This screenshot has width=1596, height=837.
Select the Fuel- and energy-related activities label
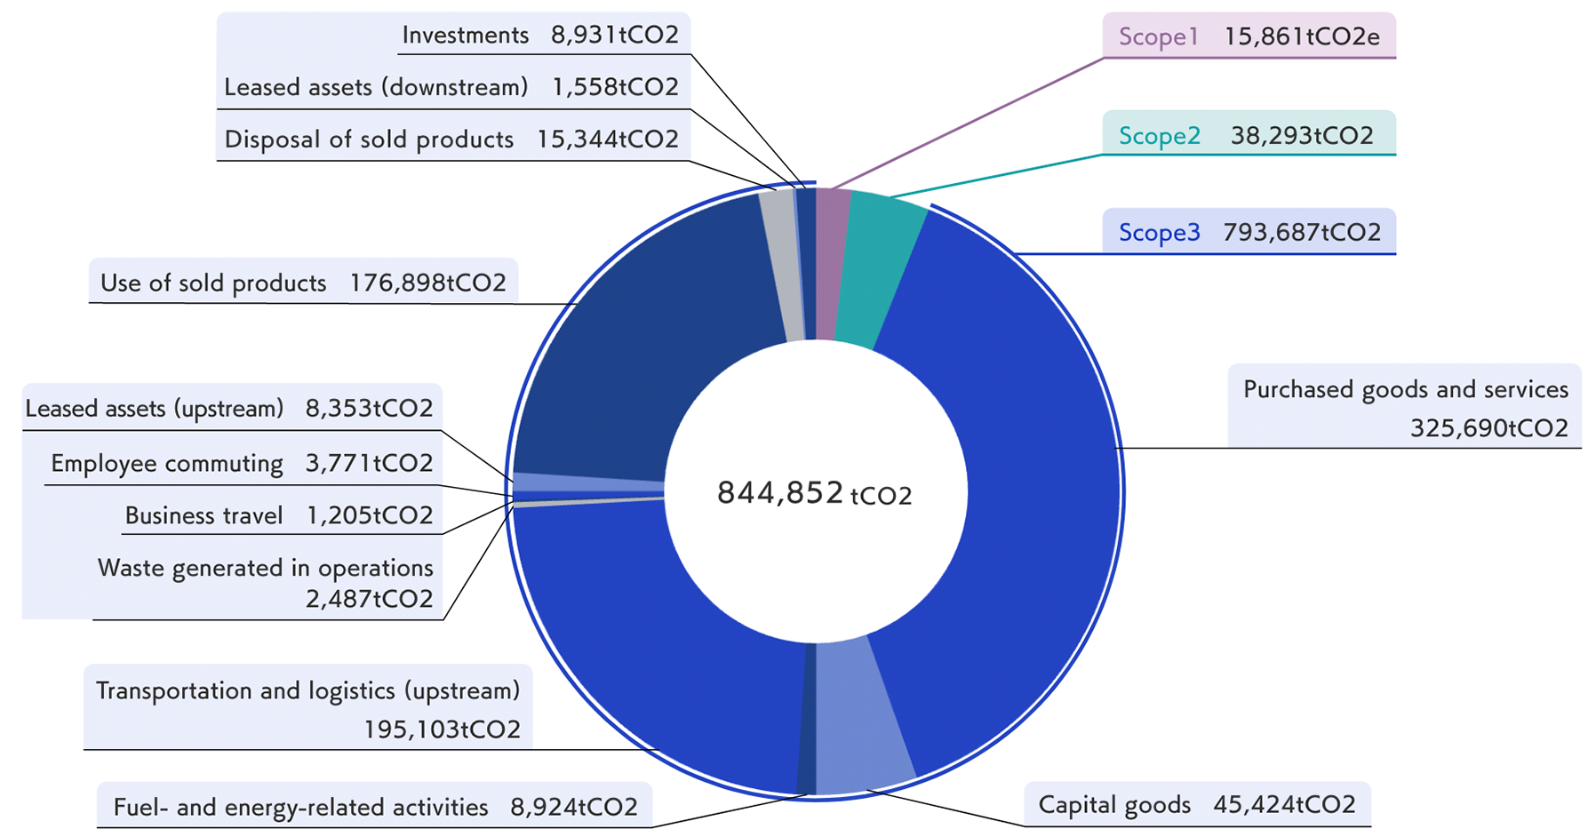coord(375,807)
